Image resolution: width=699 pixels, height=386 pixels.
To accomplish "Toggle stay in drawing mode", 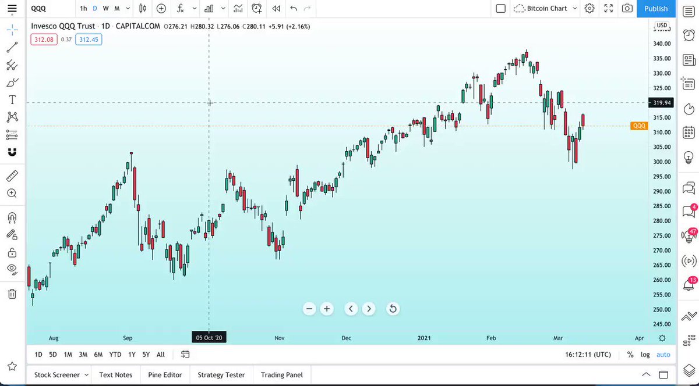I will point(12,235).
